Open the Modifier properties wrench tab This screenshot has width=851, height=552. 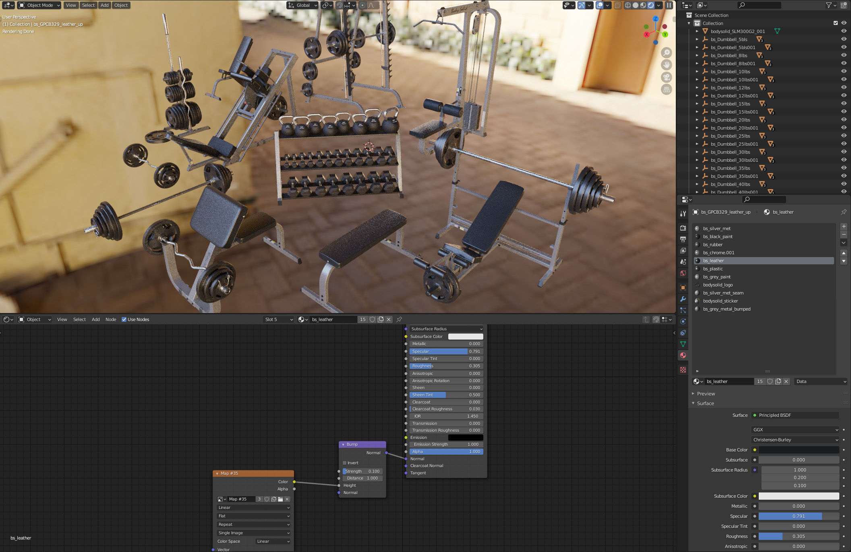(x=683, y=299)
